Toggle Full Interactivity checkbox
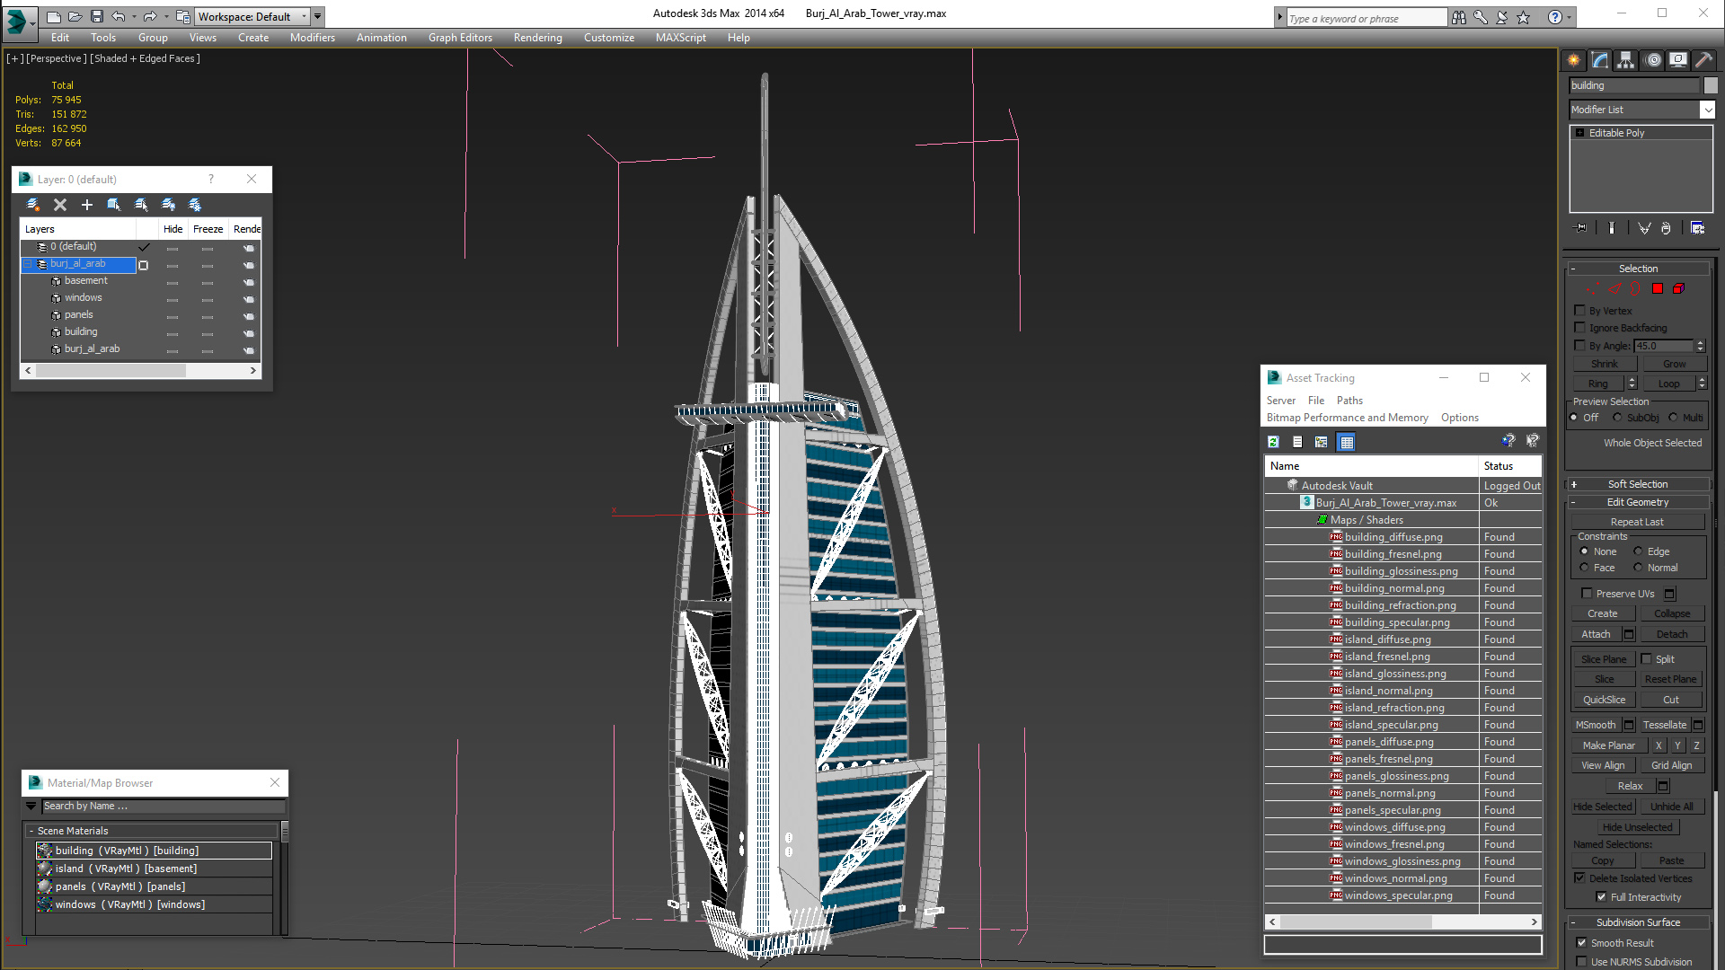1725x970 pixels. [x=1601, y=897]
